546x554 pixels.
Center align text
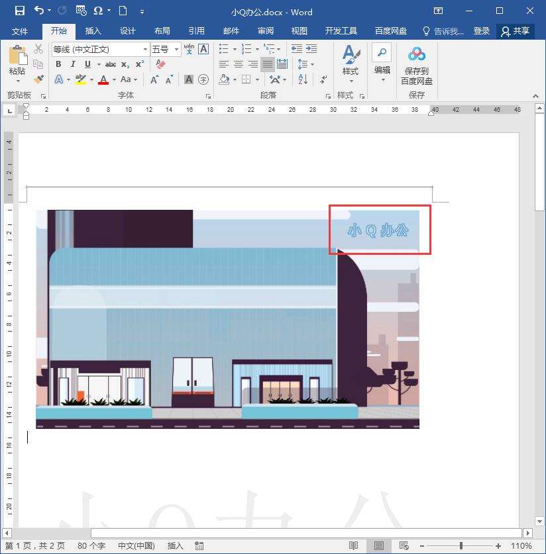[x=239, y=64]
